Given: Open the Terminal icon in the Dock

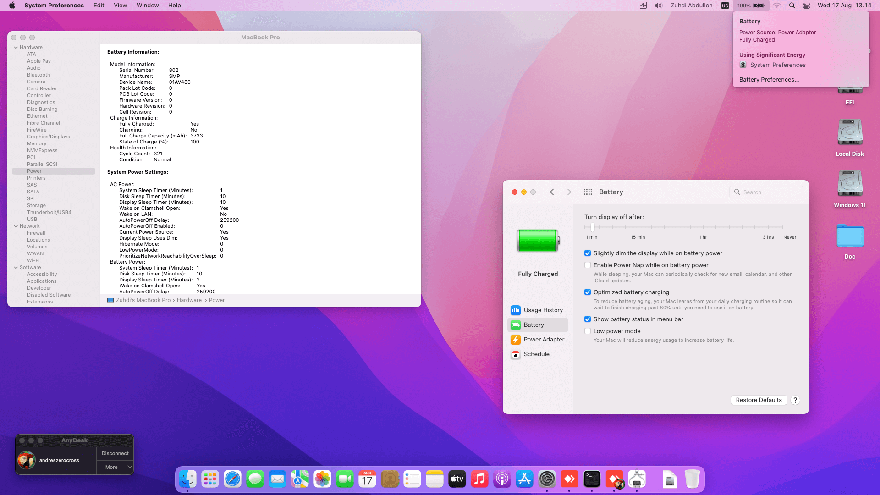Looking at the screenshot, I should click(x=592, y=479).
